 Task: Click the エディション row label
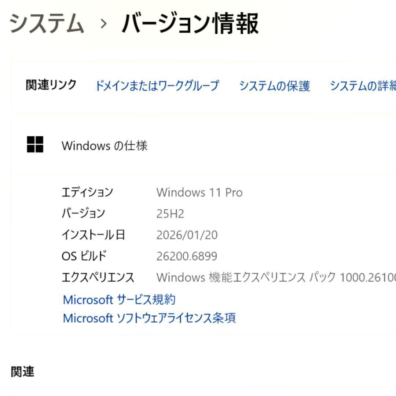88,192
